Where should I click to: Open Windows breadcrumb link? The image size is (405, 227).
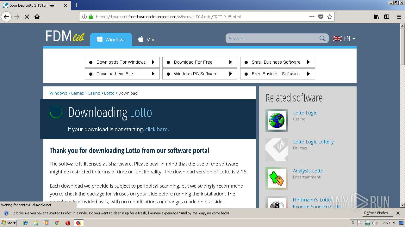58,93
